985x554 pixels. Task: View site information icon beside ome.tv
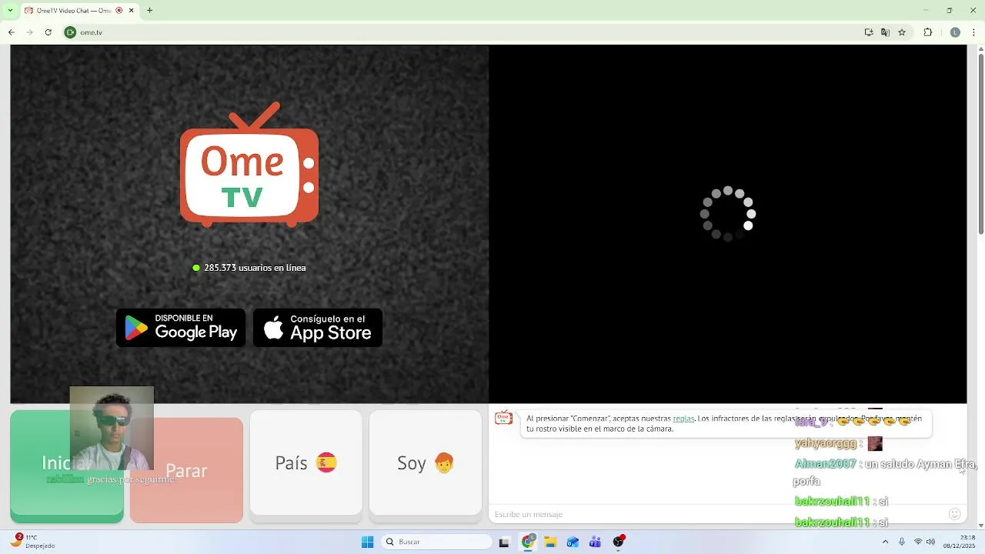70,32
